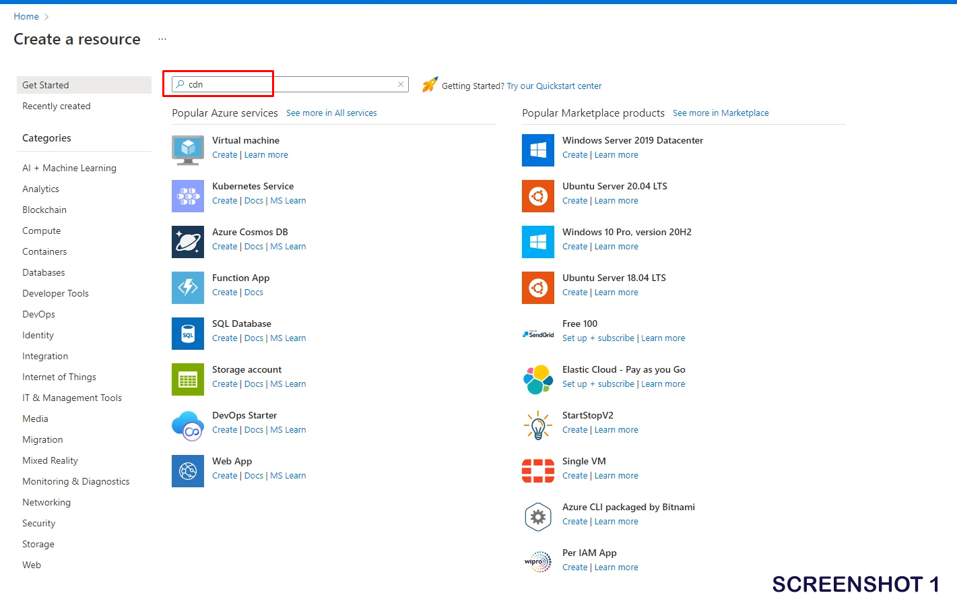Image resolution: width=957 pixels, height=614 pixels.
Task: Click the Windows Server 2019 Datacenter icon
Action: (x=538, y=150)
